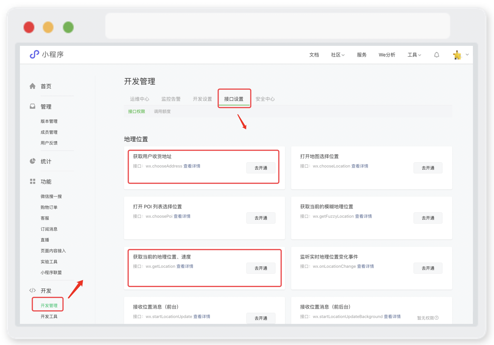Switch to the 开发设置 tab

coord(202,99)
